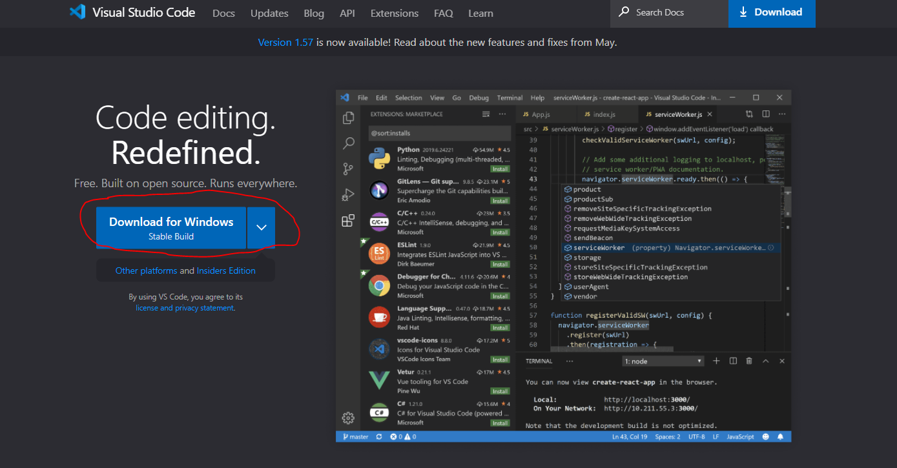Click Ln 43, Col 19 in status bar
The width and height of the screenshot is (897, 468).
click(630, 437)
